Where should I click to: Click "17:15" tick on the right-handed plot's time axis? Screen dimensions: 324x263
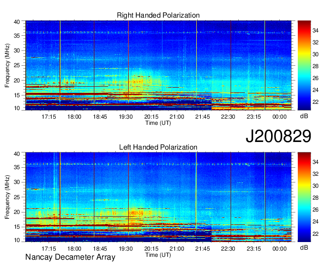click(49, 117)
